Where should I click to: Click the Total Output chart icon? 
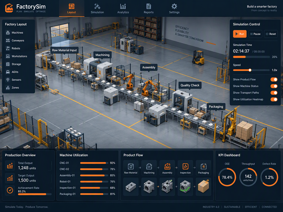pyautogui.click(x=10, y=166)
